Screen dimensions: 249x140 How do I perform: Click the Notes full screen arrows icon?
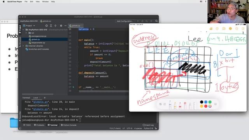(133, 28)
